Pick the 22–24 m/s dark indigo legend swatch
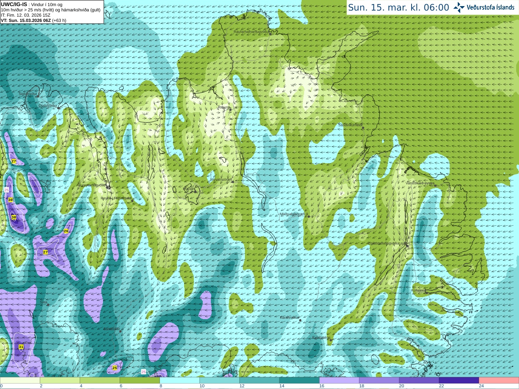 pos(459,380)
